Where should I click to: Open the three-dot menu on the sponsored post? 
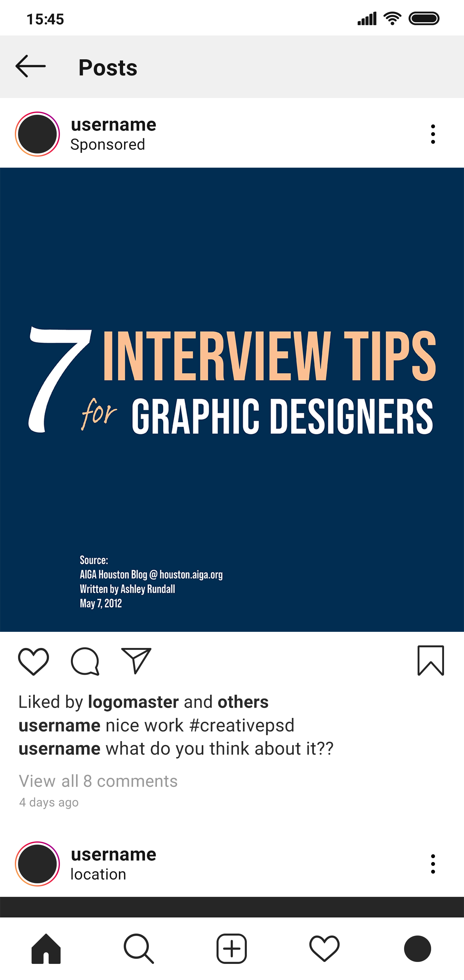click(433, 134)
